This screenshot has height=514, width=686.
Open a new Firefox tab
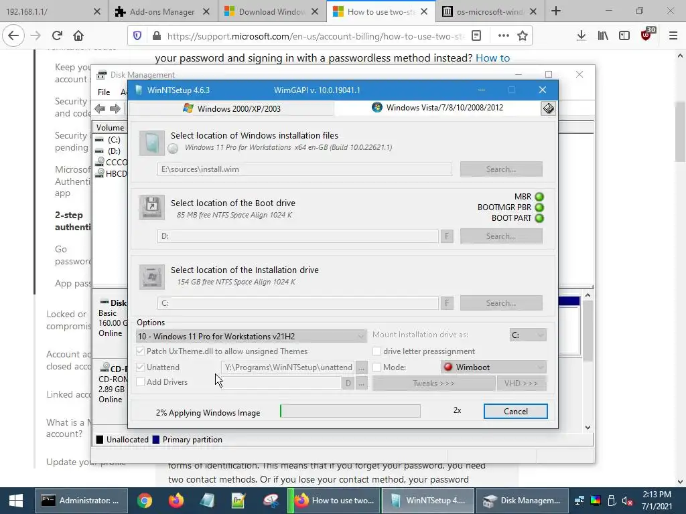pos(556,11)
